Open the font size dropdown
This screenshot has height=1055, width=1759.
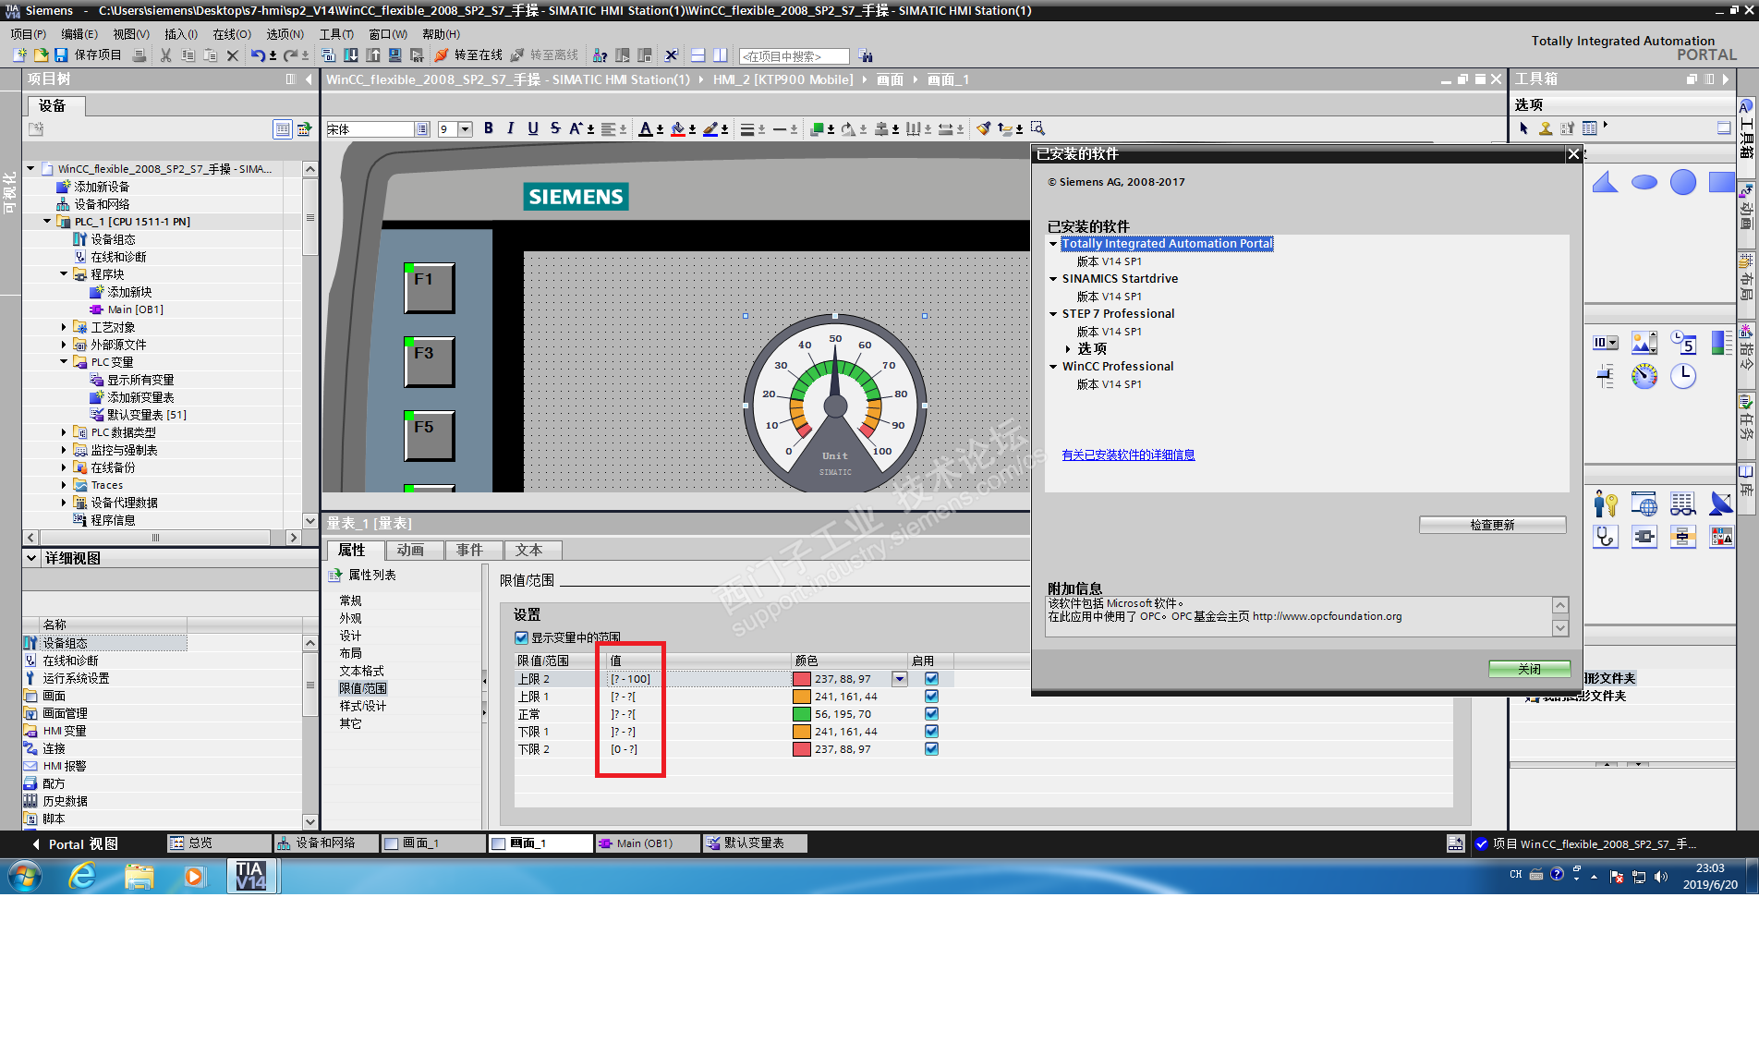pyautogui.click(x=466, y=129)
